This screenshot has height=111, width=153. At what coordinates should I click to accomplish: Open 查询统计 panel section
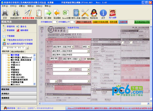(19, 94)
